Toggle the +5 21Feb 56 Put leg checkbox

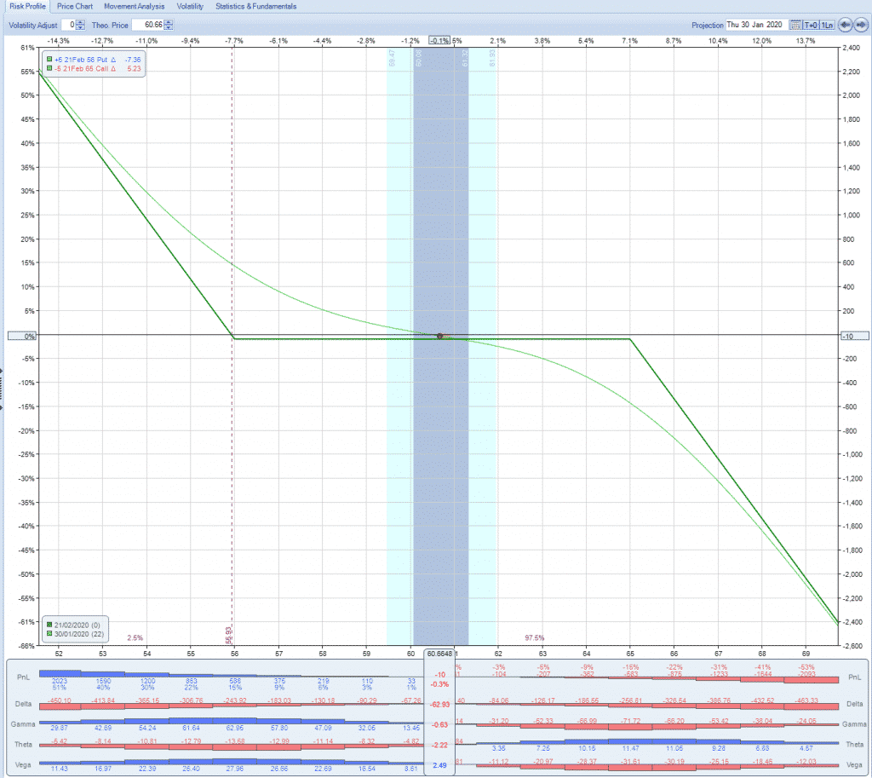(x=49, y=59)
